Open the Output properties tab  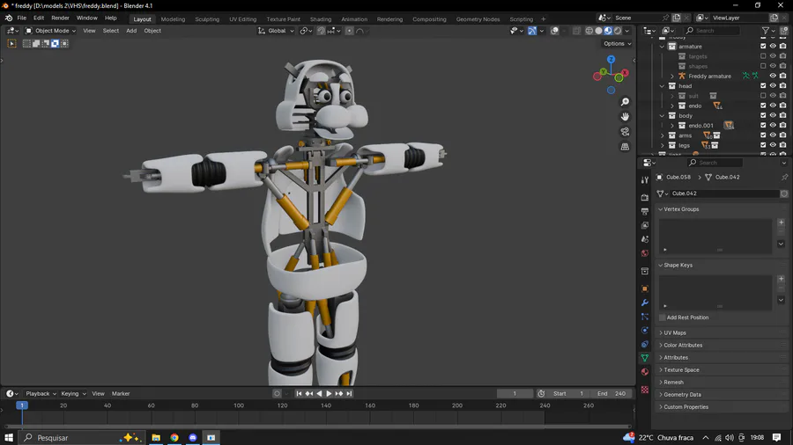645,211
